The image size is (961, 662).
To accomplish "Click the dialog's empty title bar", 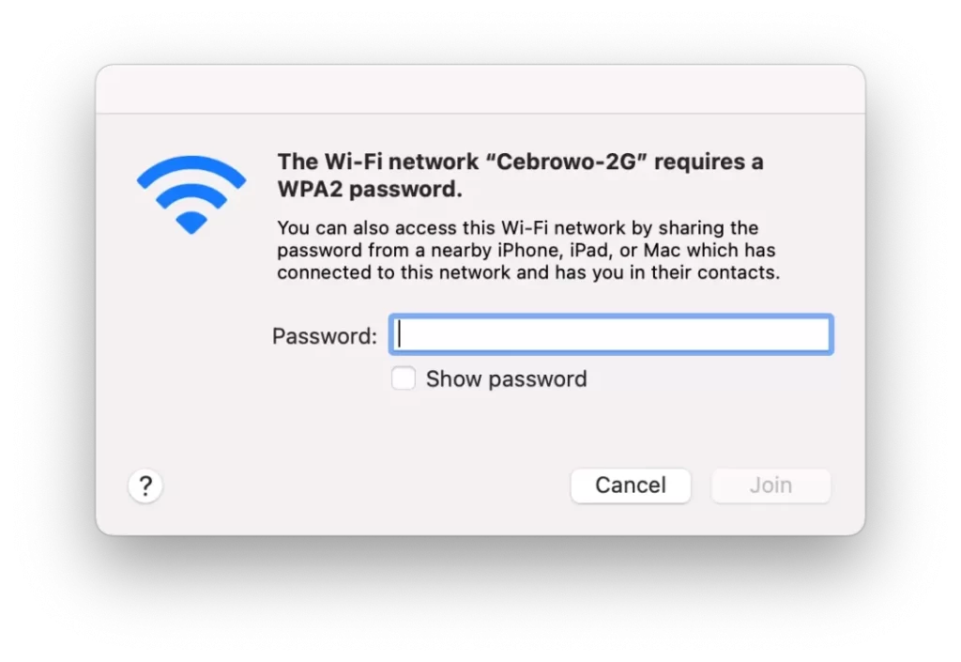I will pos(480,89).
